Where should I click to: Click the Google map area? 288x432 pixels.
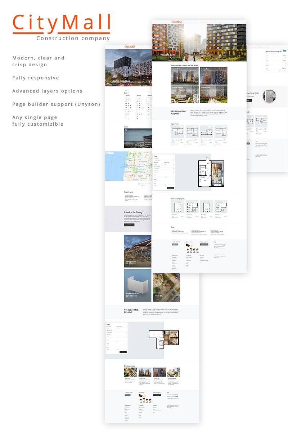(x=128, y=166)
